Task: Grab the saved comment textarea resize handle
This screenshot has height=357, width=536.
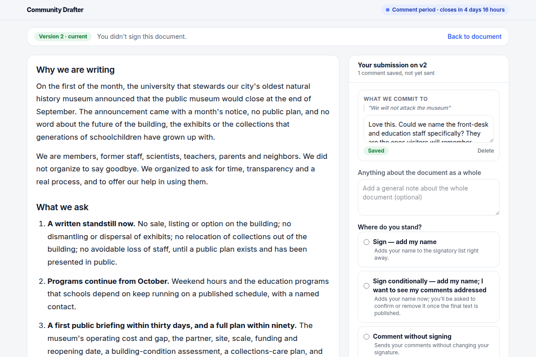Action: [x=491, y=140]
